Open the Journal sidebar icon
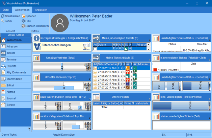This screenshot has width=212, height=138. (x=3, y=98)
